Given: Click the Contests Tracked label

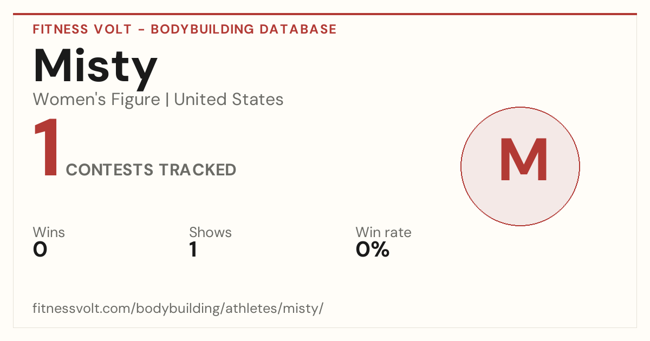Looking at the screenshot, I should pyautogui.click(x=151, y=170).
